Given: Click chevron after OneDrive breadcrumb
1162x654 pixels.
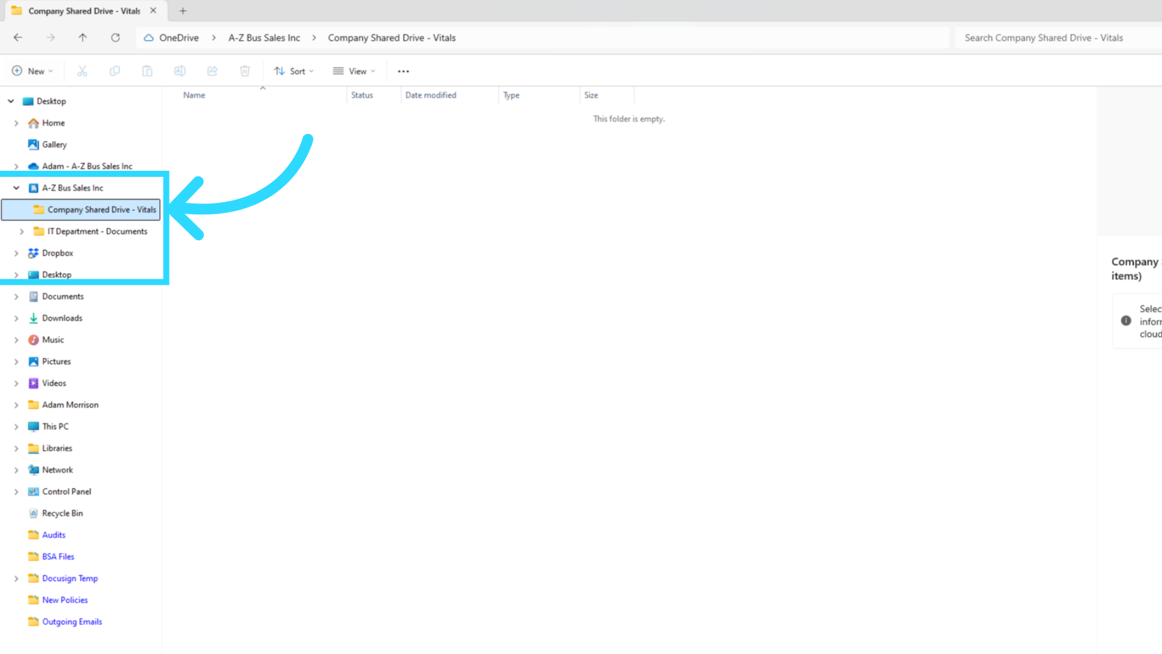Looking at the screenshot, I should tap(214, 38).
